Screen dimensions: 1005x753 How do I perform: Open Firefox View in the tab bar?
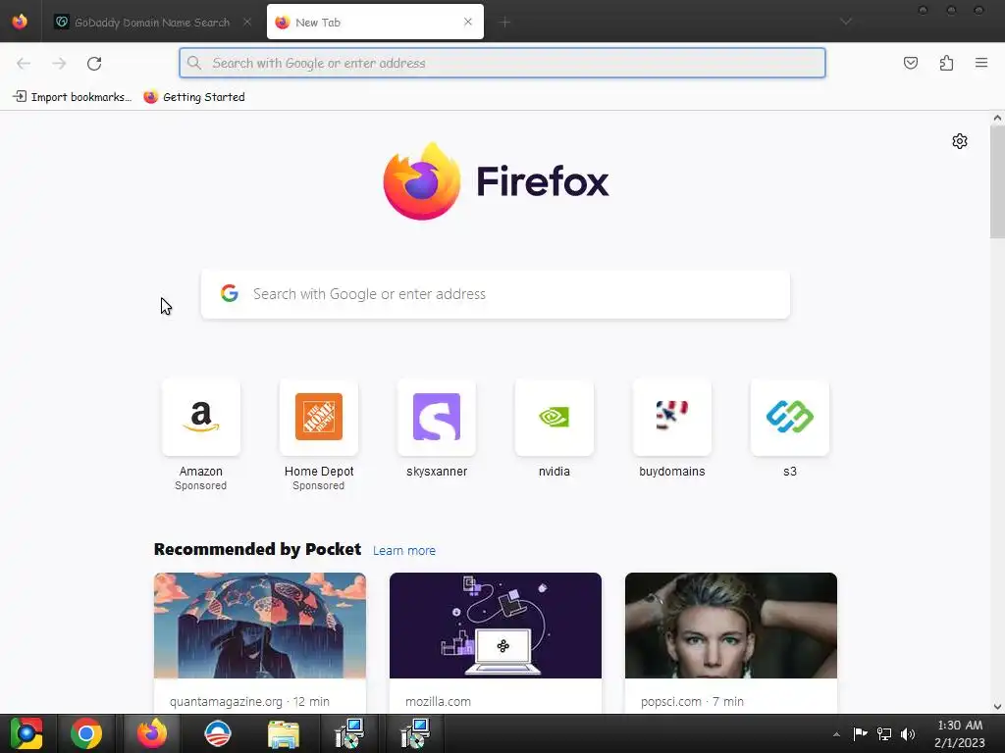tap(20, 22)
